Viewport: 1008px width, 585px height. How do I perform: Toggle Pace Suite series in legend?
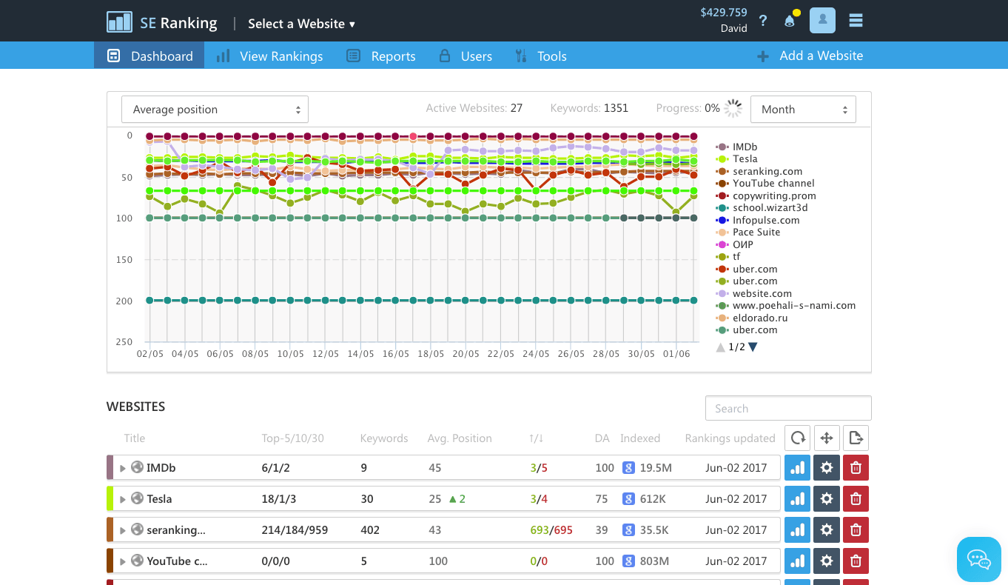748,232
